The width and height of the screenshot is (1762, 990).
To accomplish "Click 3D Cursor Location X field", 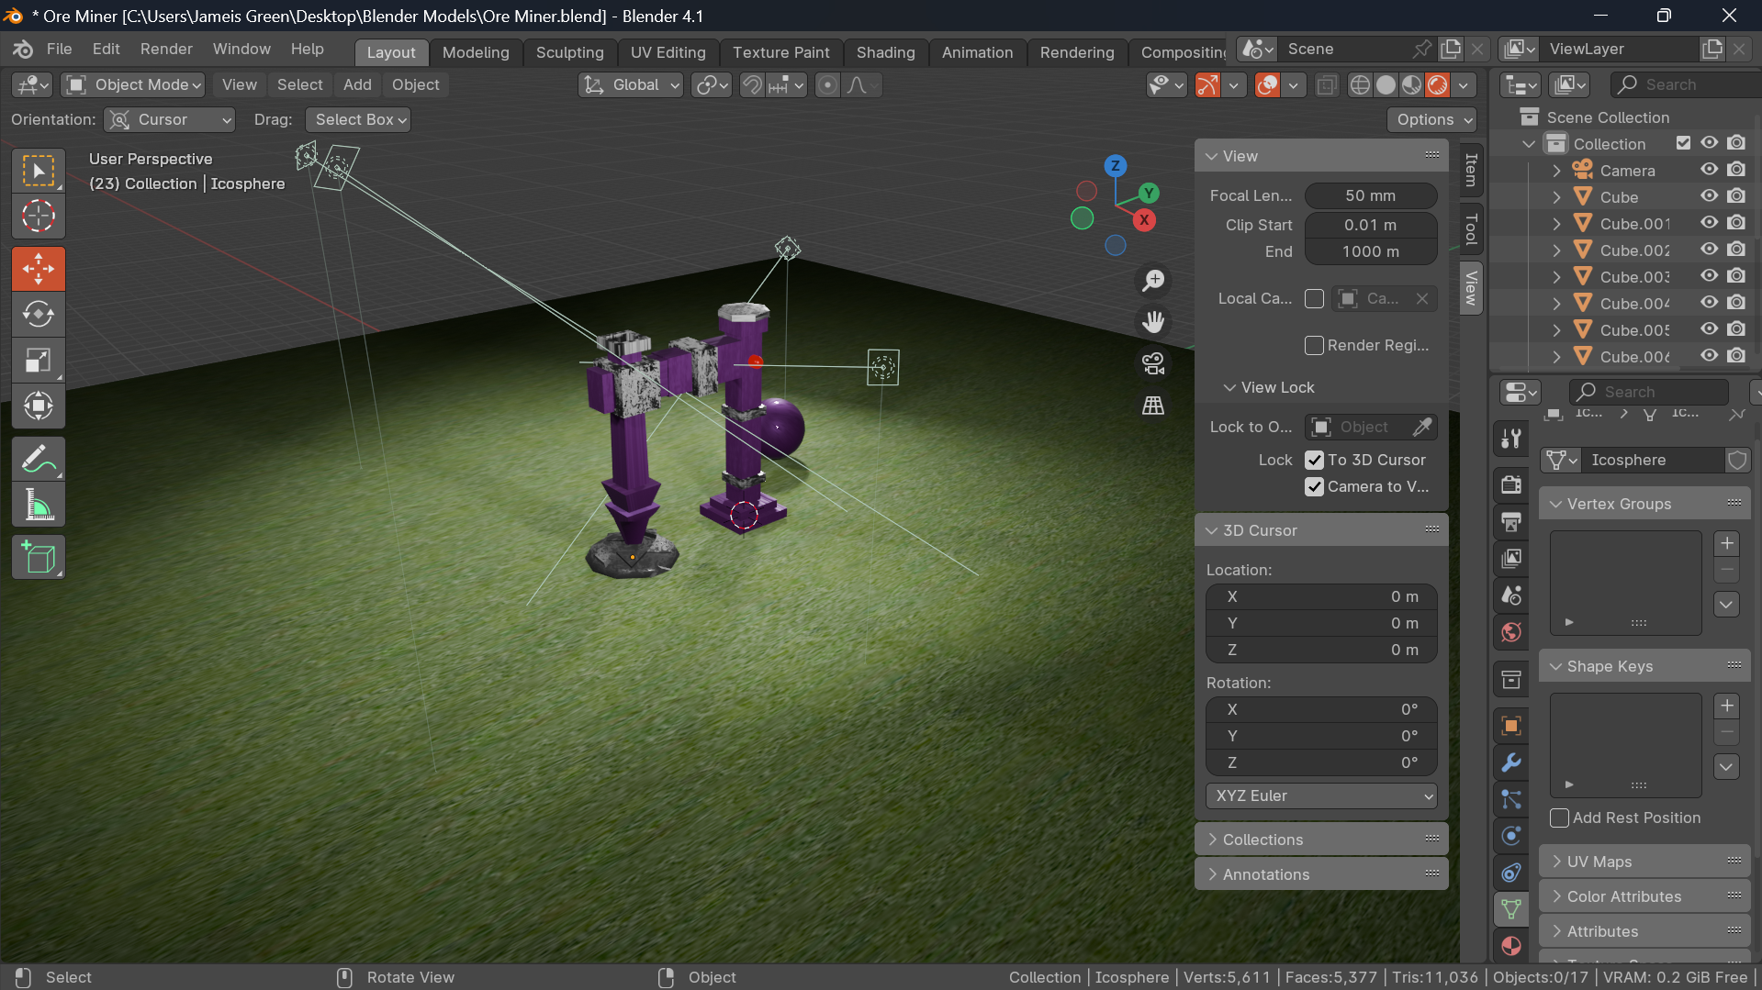I will (x=1321, y=596).
